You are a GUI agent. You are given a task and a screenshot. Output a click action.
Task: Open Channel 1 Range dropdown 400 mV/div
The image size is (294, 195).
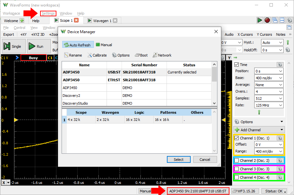pos(269,151)
